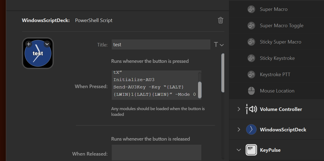Open the title font style dropdown
The height and width of the screenshot is (161, 324).
point(219,45)
